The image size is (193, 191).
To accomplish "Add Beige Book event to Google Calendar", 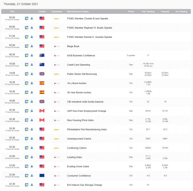I will pos(27,46).
